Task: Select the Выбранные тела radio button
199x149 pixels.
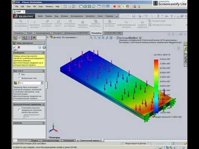Action: [x=19, y=78]
